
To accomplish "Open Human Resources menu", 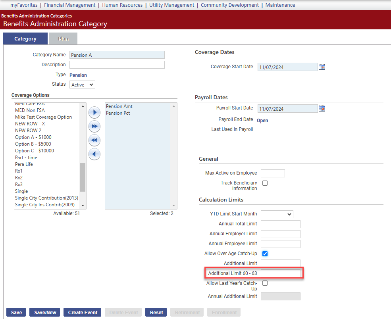I will [x=122, y=5].
